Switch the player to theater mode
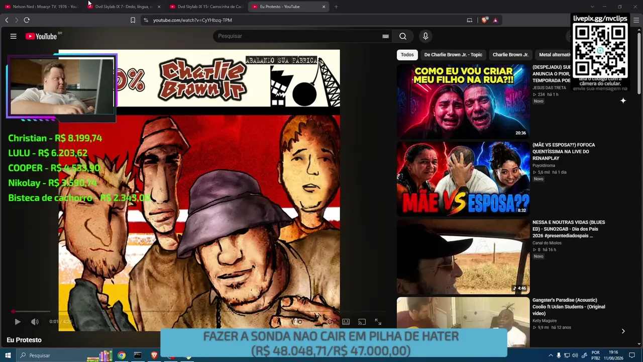Screen dimensions: 643x362 point(346,322)
